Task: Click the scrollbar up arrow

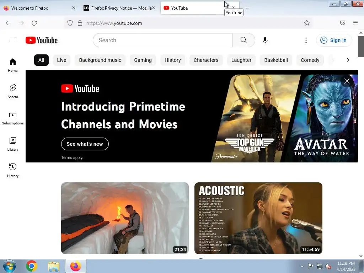Action: (361, 33)
